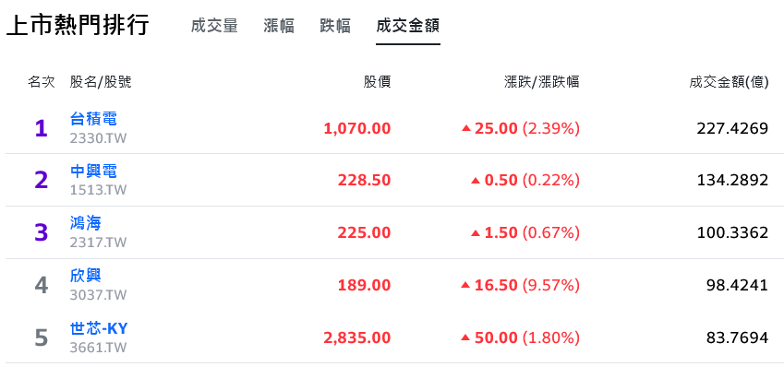Switch to the 成交量 tab

(x=214, y=26)
